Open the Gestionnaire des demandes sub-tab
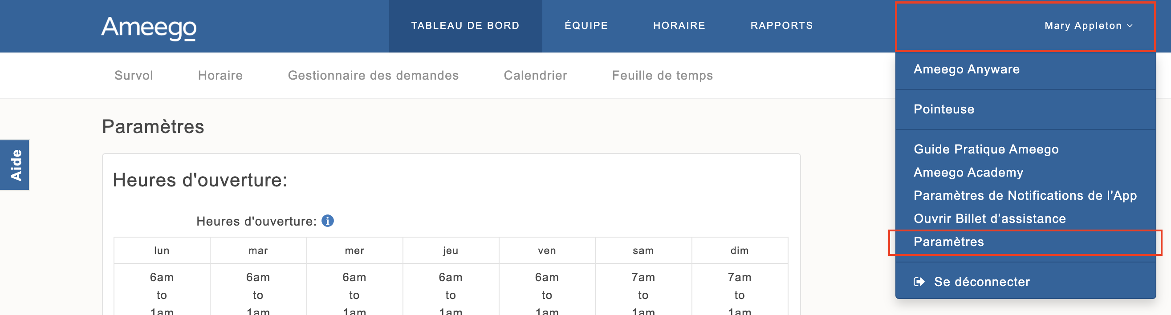The image size is (1171, 315). pos(373,76)
